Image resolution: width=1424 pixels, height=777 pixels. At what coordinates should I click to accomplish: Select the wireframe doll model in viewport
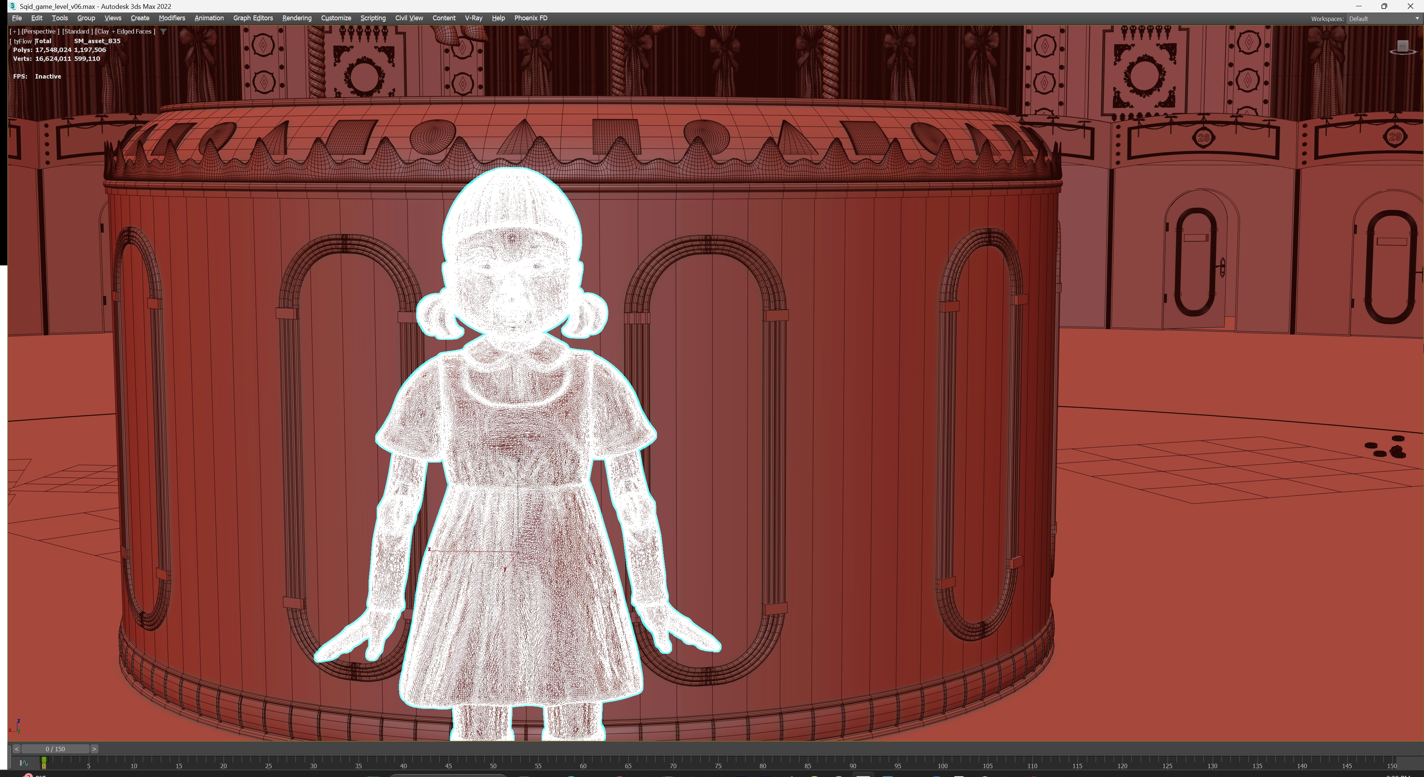click(x=514, y=442)
